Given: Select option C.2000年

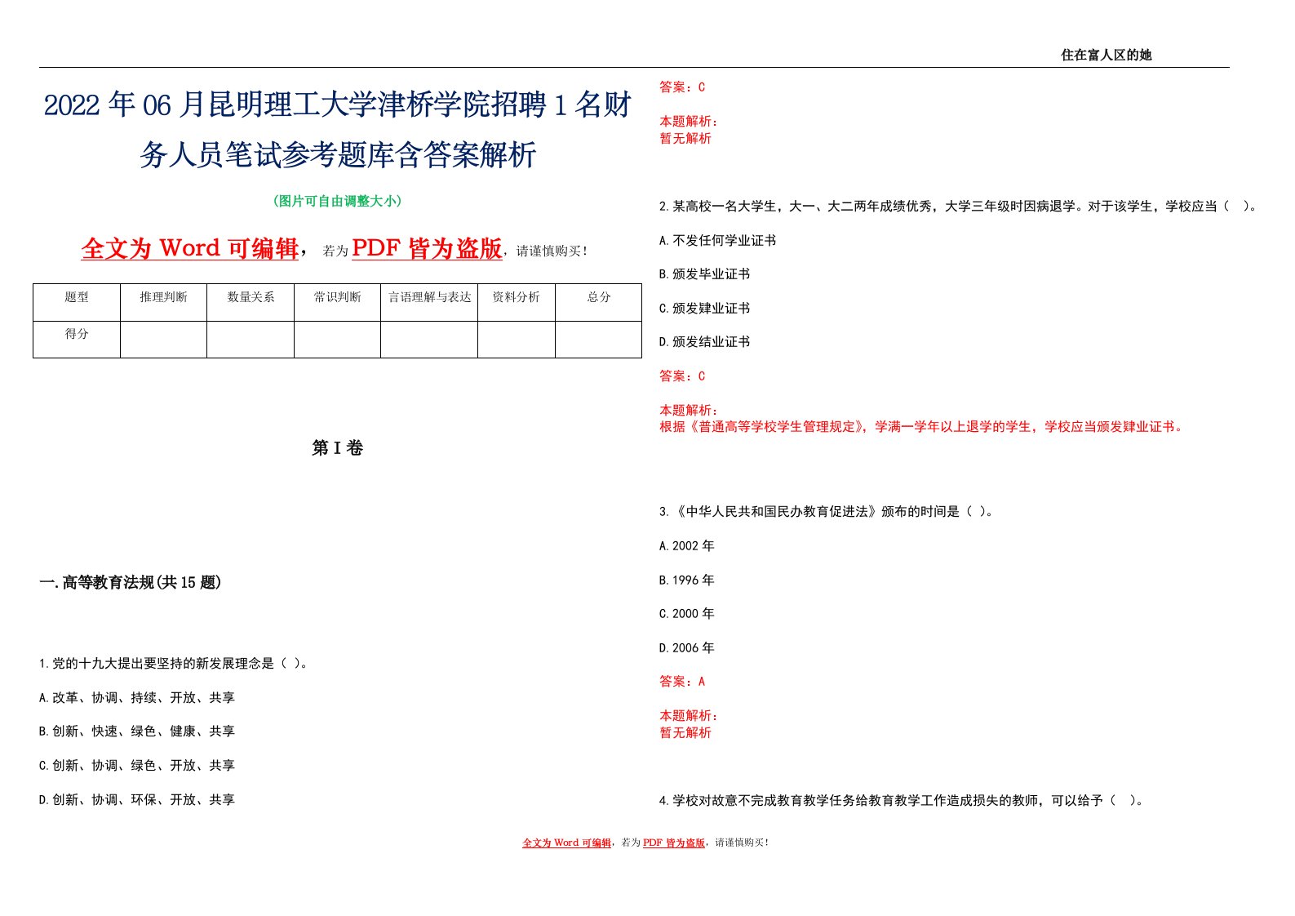Looking at the screenshot, I should point(687,614).
